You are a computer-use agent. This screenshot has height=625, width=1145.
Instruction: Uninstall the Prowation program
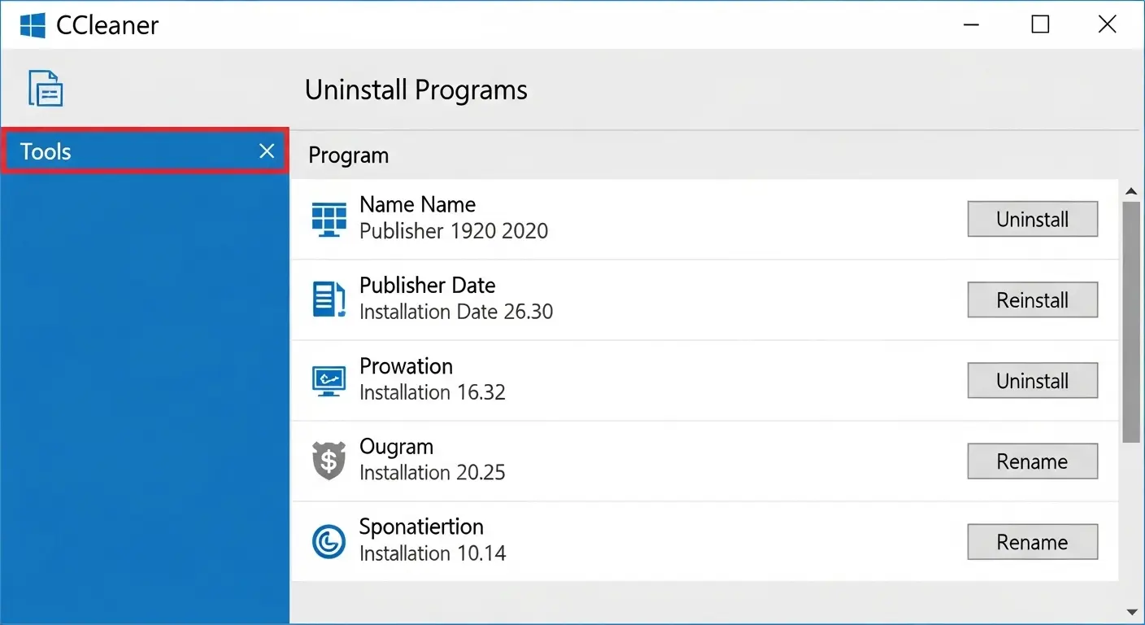pyautogui.click(x=1032, y=380)
